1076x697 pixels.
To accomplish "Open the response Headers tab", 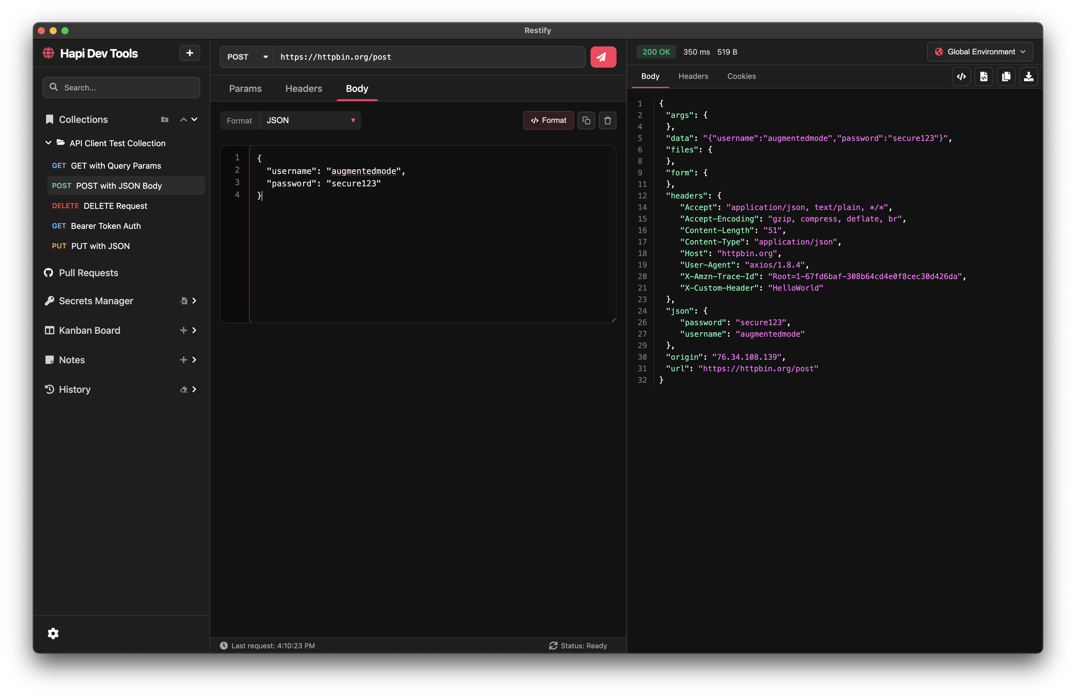I will coord(693,76).
